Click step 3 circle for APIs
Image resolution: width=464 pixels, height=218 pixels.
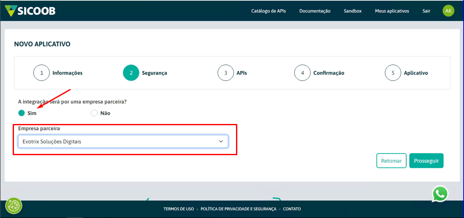(225, 73)
